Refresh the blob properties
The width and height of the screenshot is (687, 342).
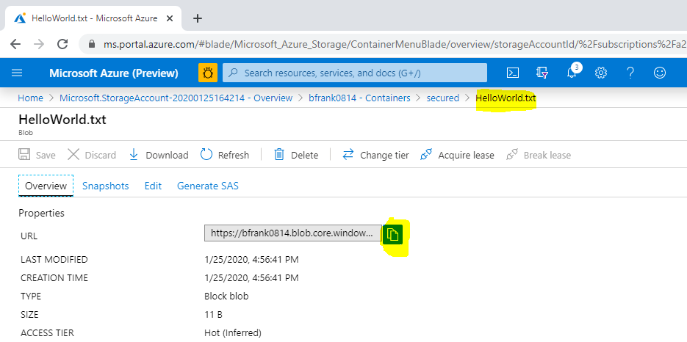click(225, 155)
